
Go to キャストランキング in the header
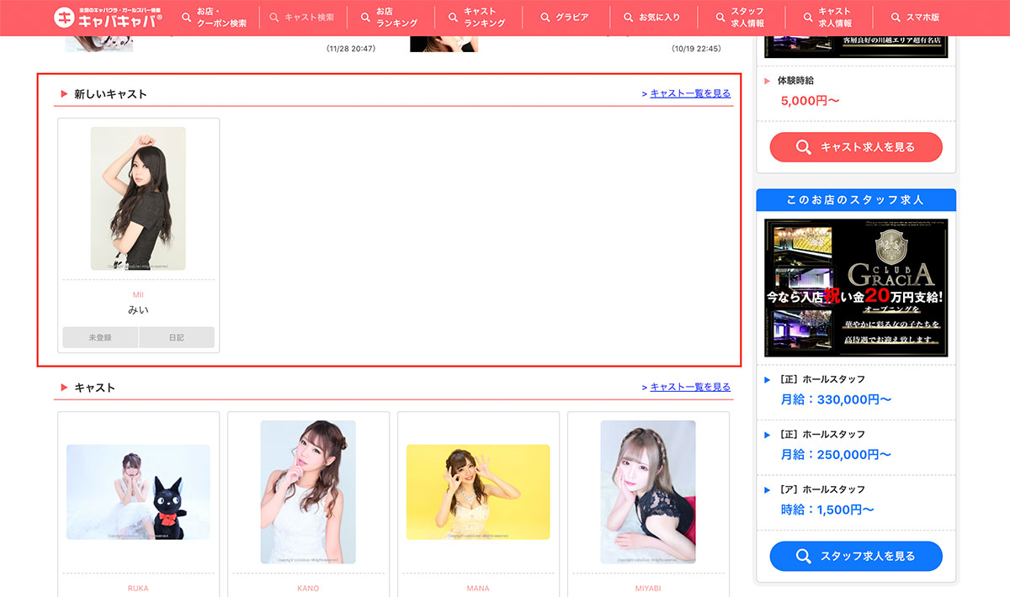(x=478, y=18)
